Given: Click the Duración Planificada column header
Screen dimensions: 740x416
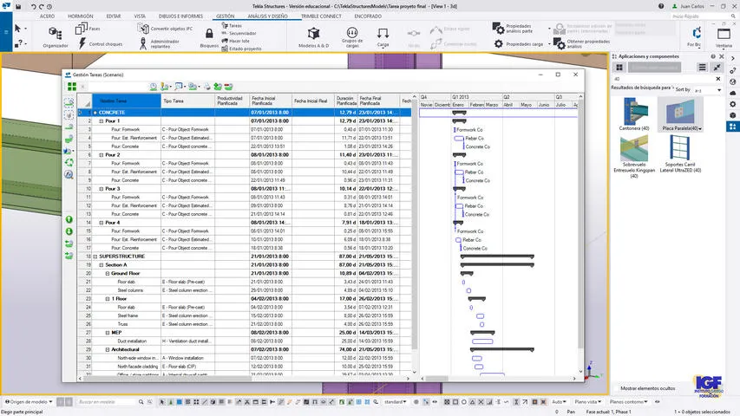Looking at the screenshot, I should click(346, 101).
